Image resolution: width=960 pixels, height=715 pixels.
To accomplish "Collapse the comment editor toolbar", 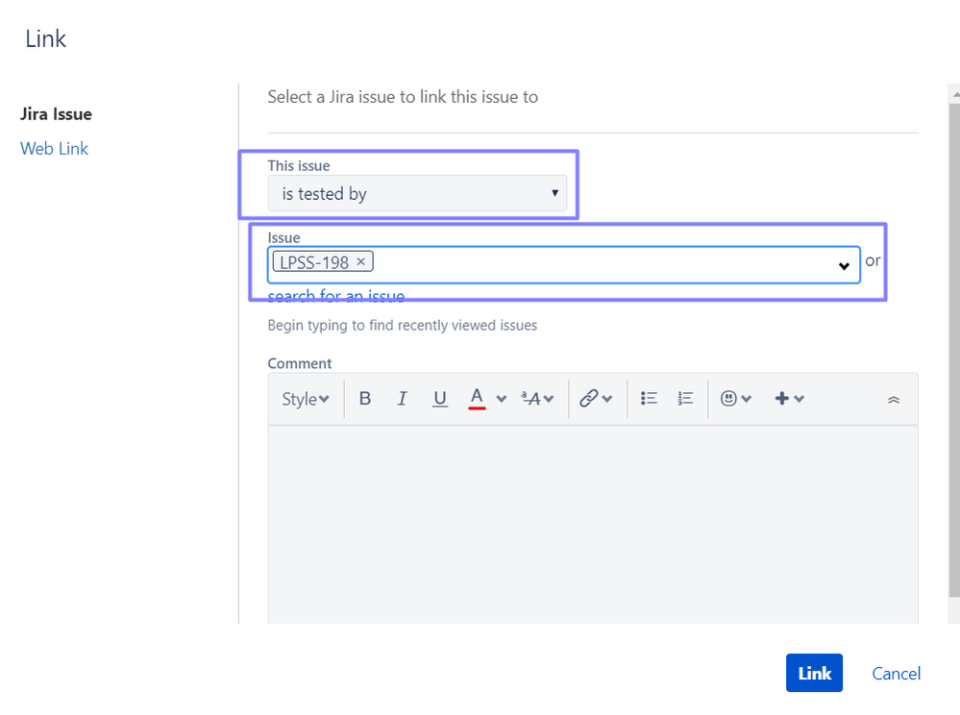I will coord(894,400).
